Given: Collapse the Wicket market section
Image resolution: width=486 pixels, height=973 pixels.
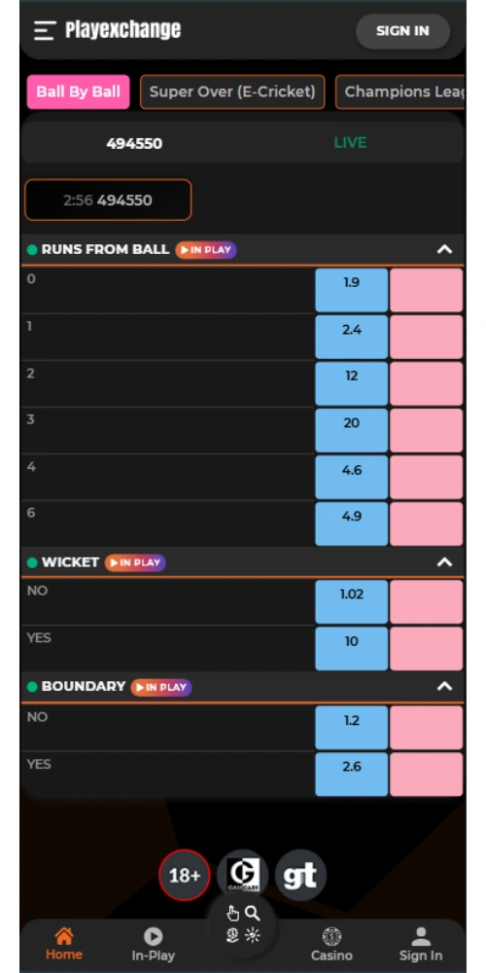Looking at the screenshot, I should [444, 562].
